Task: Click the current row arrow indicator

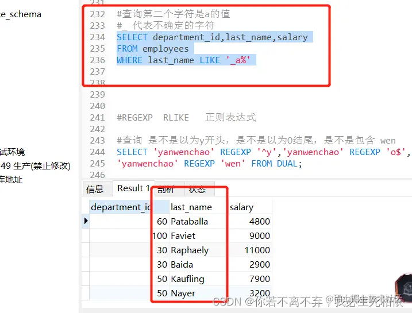Action: (86, 221)
